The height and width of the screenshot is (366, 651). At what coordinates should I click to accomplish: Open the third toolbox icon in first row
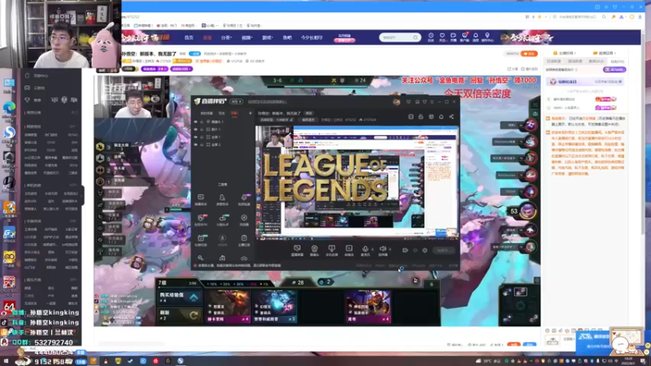(x=243, y=199)
